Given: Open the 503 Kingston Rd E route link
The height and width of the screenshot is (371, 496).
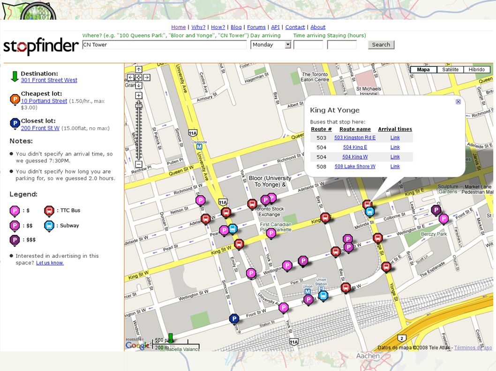Looking at the screenshot, I should point(355,138).
